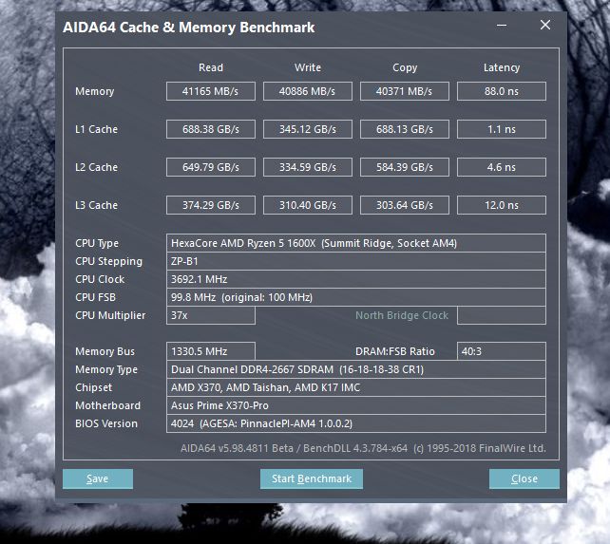Click the empty North Bridge Clock field
The image size is (610, 544).
(x=502, y=315)
